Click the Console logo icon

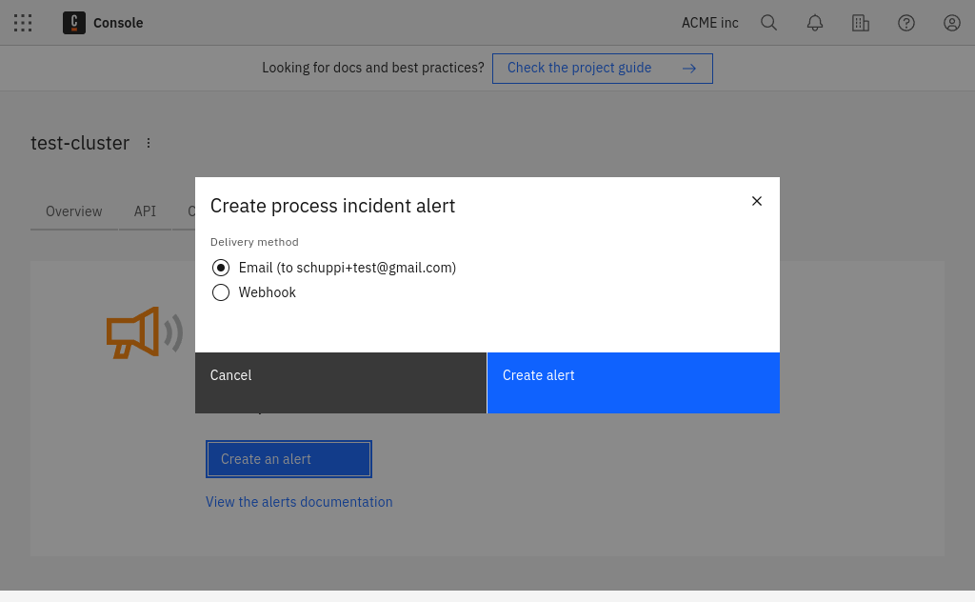(x=73, y=23)
